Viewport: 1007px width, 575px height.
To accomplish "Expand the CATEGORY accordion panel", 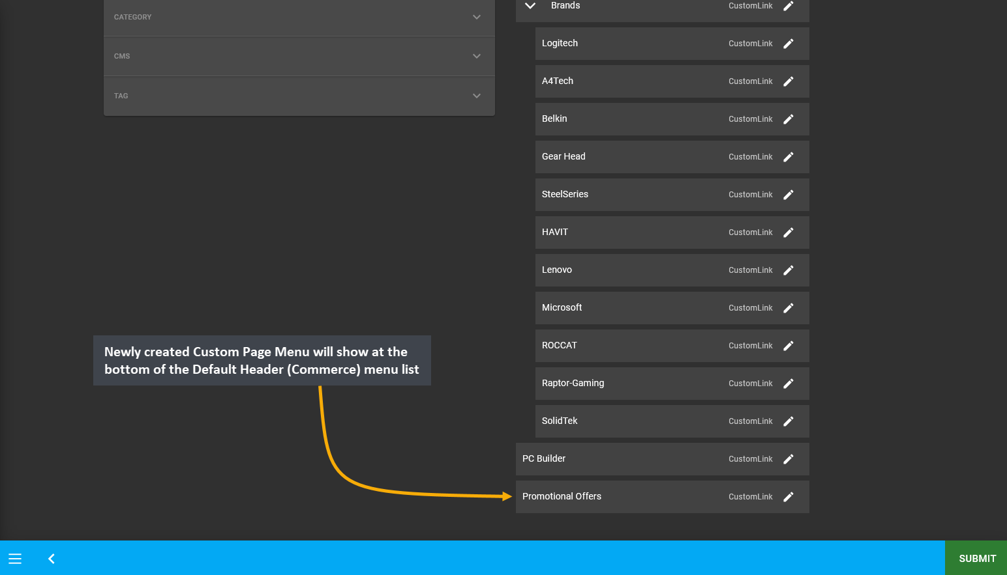I will pyautogui.click(x=299, y=17).
